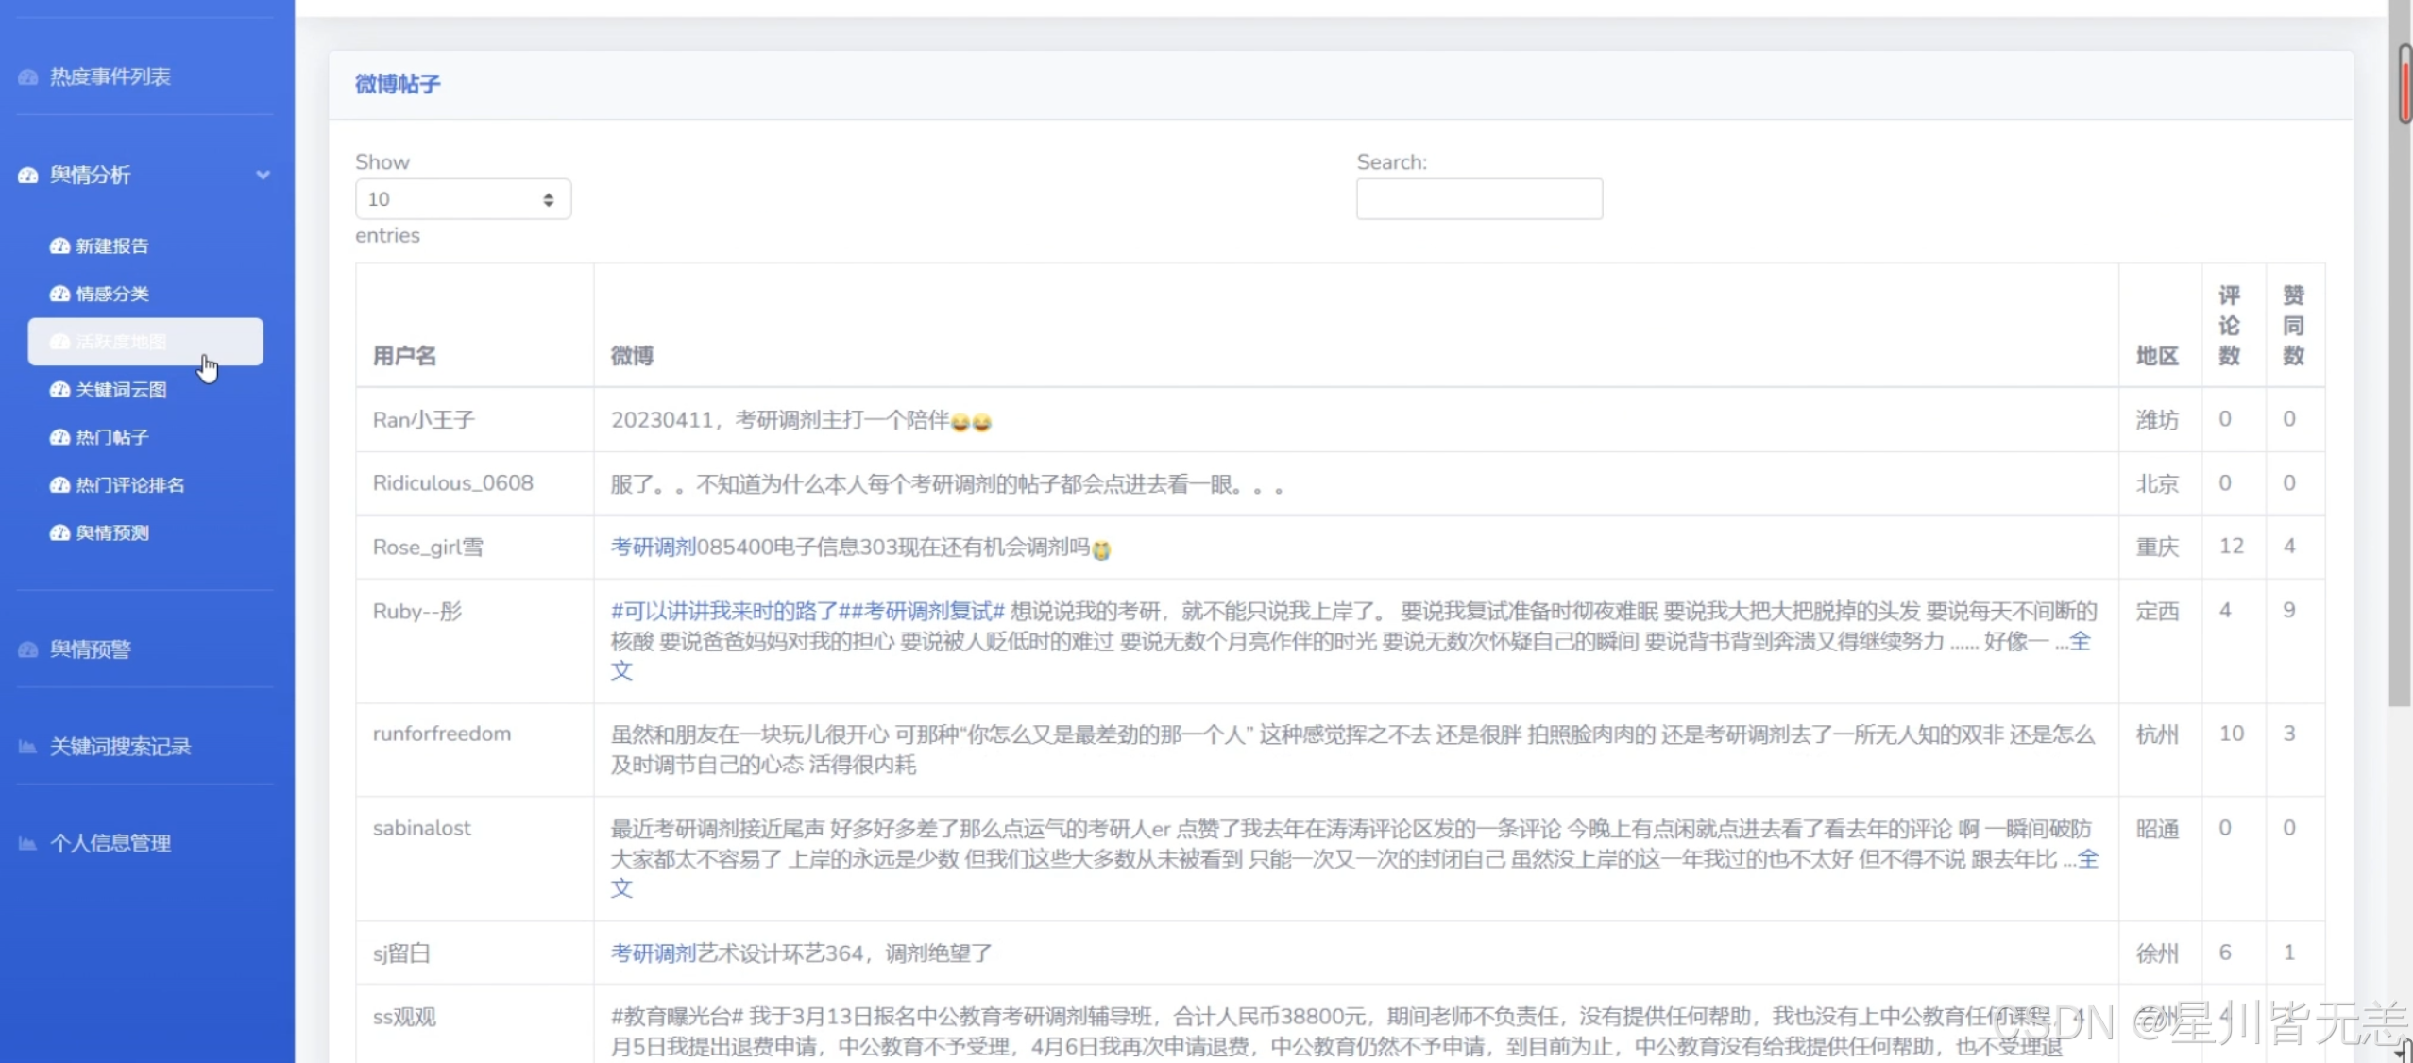
Task: Click the 热门评论排名 sidebar icon
Action: point(59,485)
